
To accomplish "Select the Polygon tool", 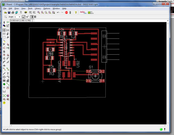I will pyautogui.click(x=8, y=81).
